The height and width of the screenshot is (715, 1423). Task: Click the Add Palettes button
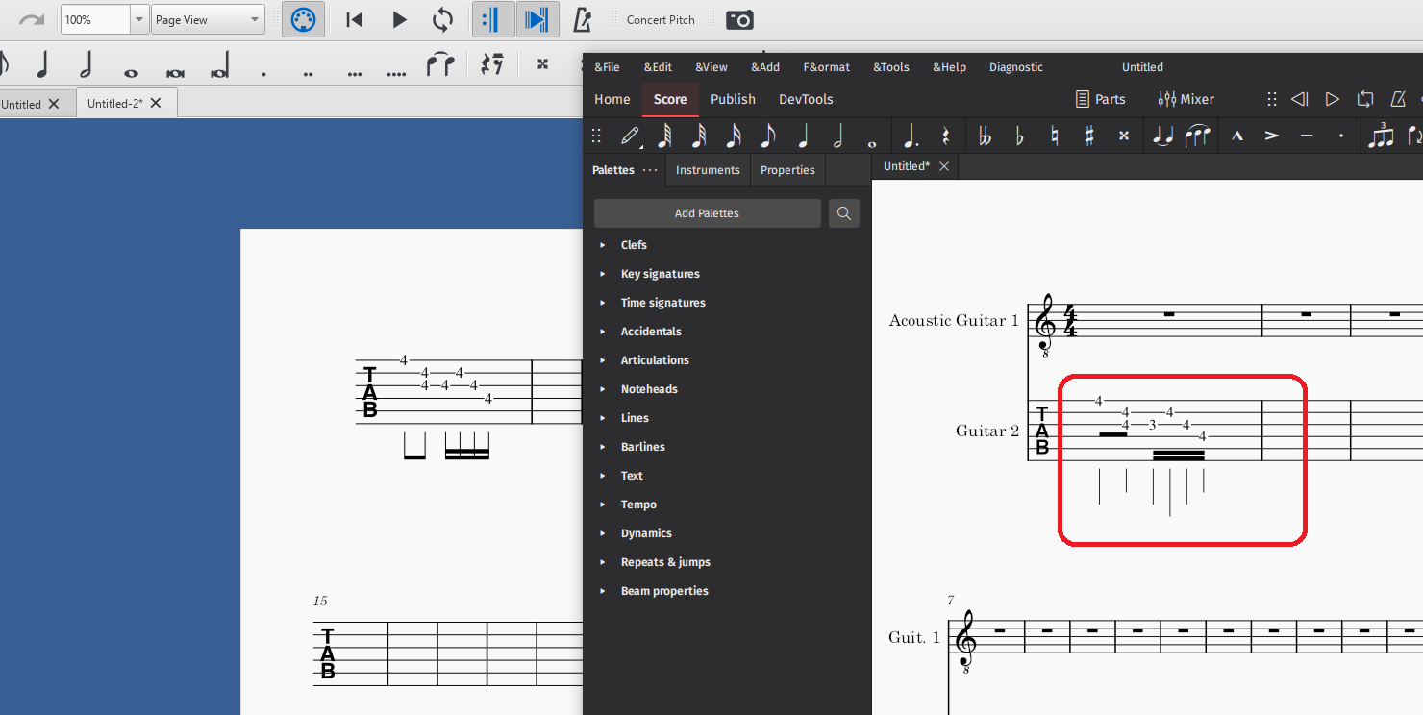(707, 212)
